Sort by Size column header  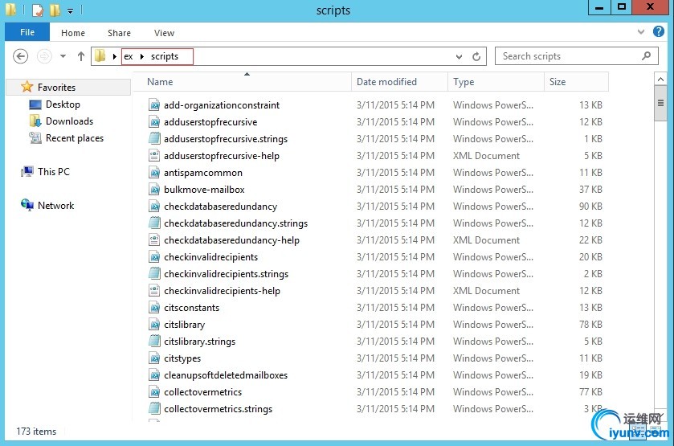pyautogui.click(x=577, y=82)
